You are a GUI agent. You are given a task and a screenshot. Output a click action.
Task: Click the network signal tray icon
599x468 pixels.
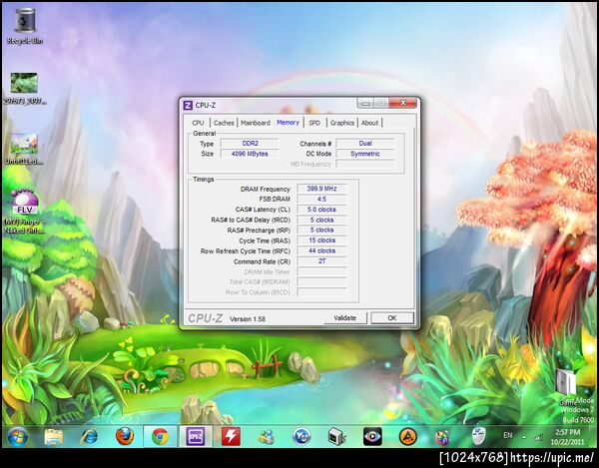[x=538, y=437]
